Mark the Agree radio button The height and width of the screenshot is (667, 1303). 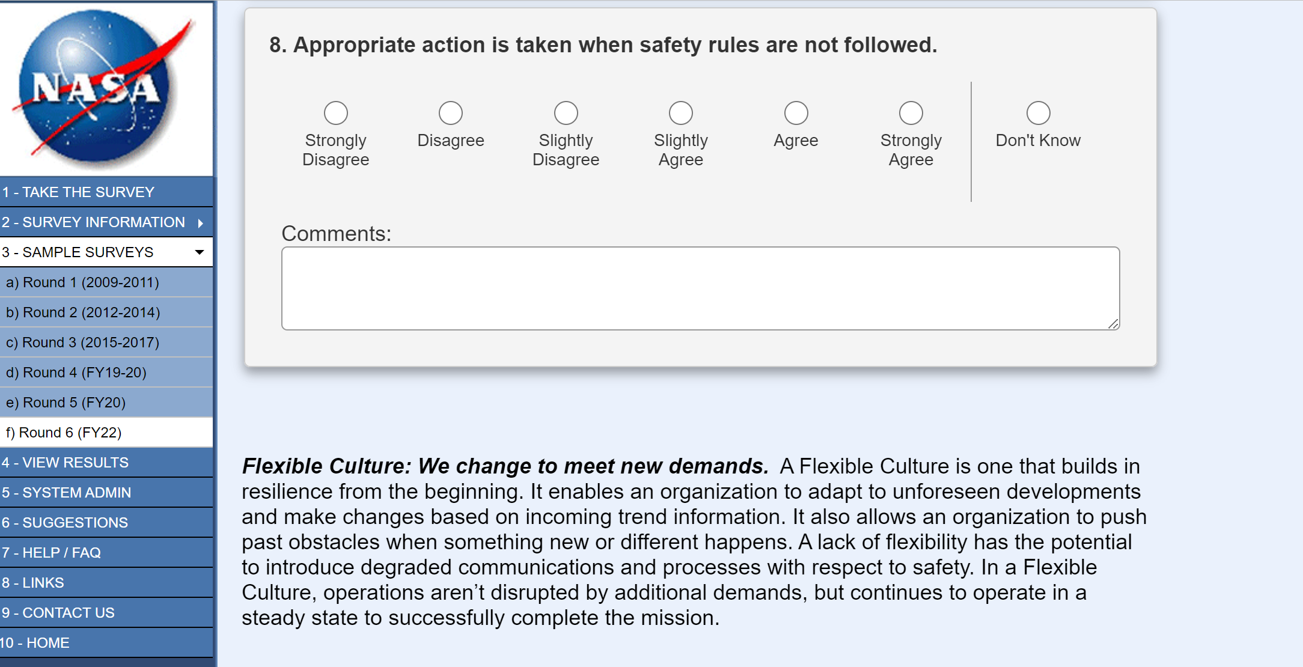pyautogui.click(x=796, y=113)
